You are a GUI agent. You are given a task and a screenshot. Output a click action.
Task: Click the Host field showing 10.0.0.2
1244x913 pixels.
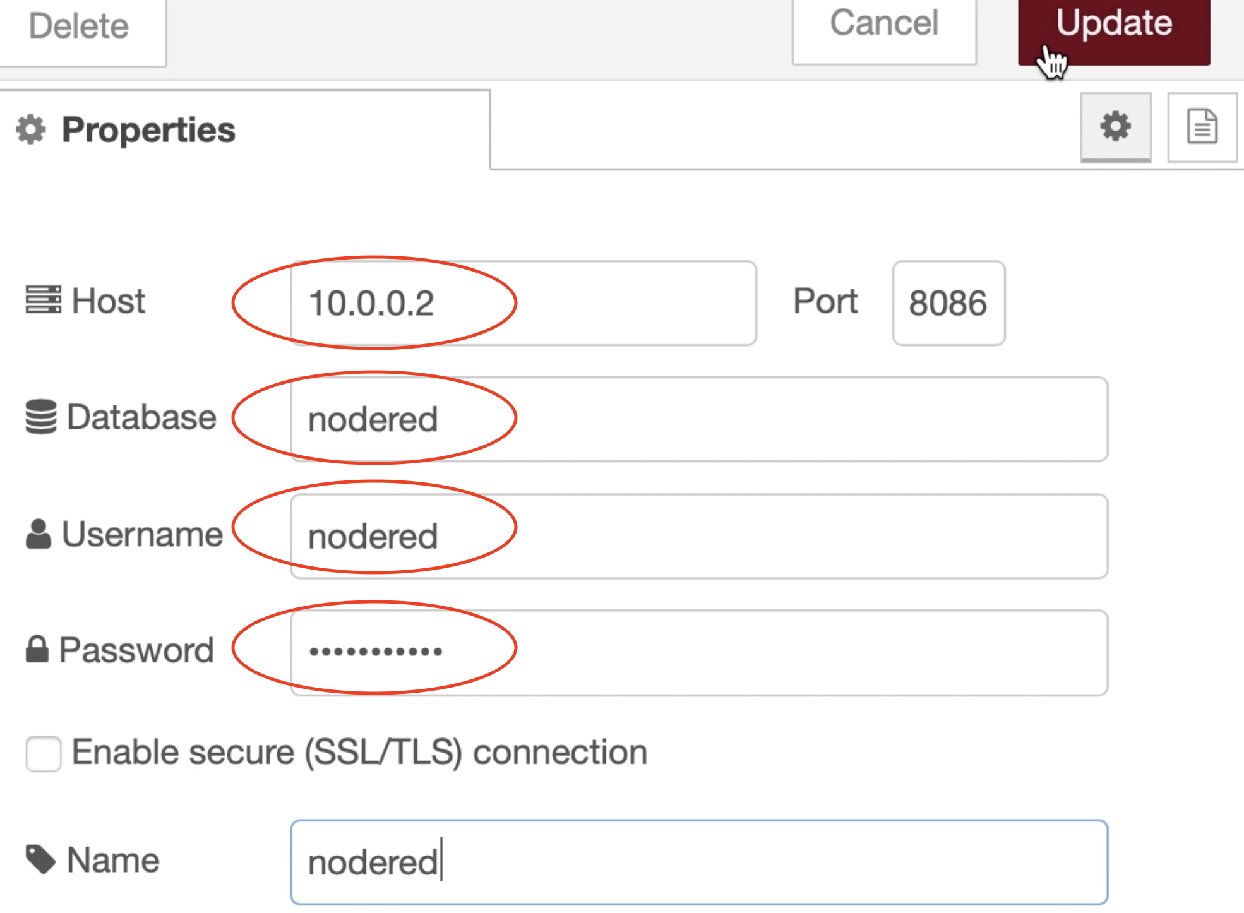[x=524, y=303]
